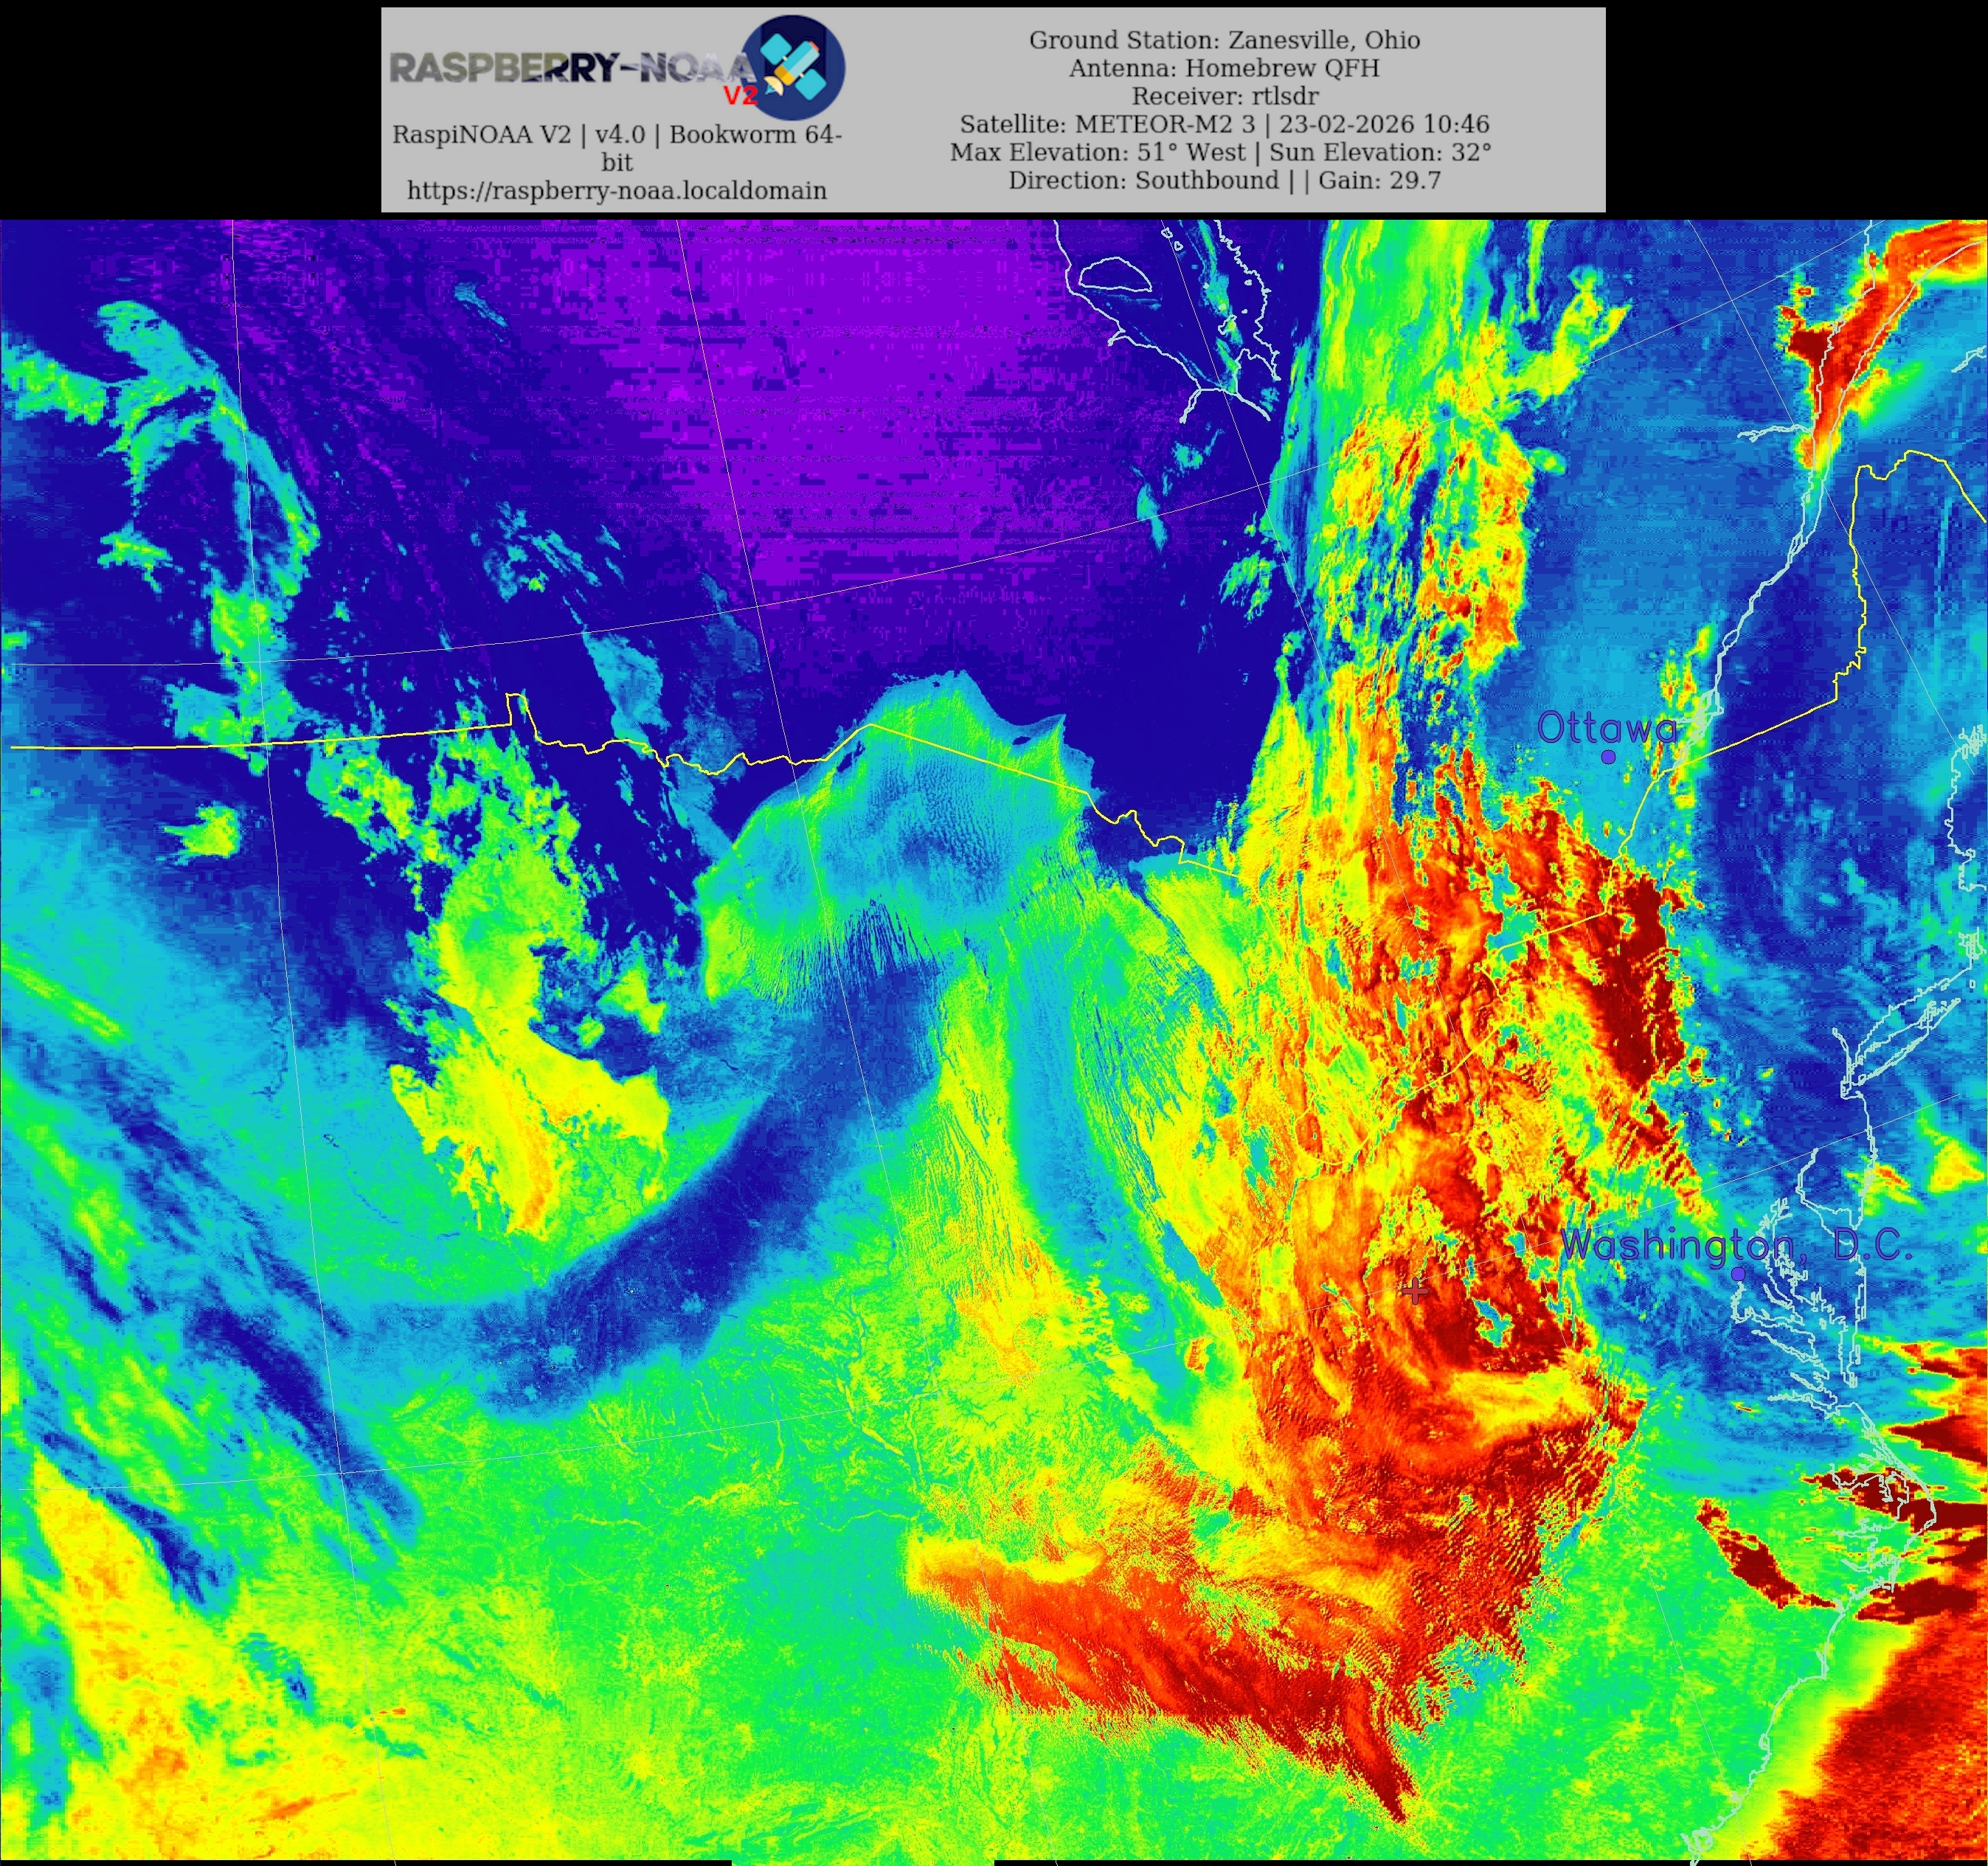1988x1866 pixels.
Task: Click the red cross ground station marker
Action: point(1414,1290)
